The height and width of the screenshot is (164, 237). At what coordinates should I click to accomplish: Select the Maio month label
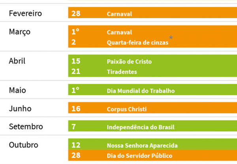pyautogui.click(x=17, y=90)
